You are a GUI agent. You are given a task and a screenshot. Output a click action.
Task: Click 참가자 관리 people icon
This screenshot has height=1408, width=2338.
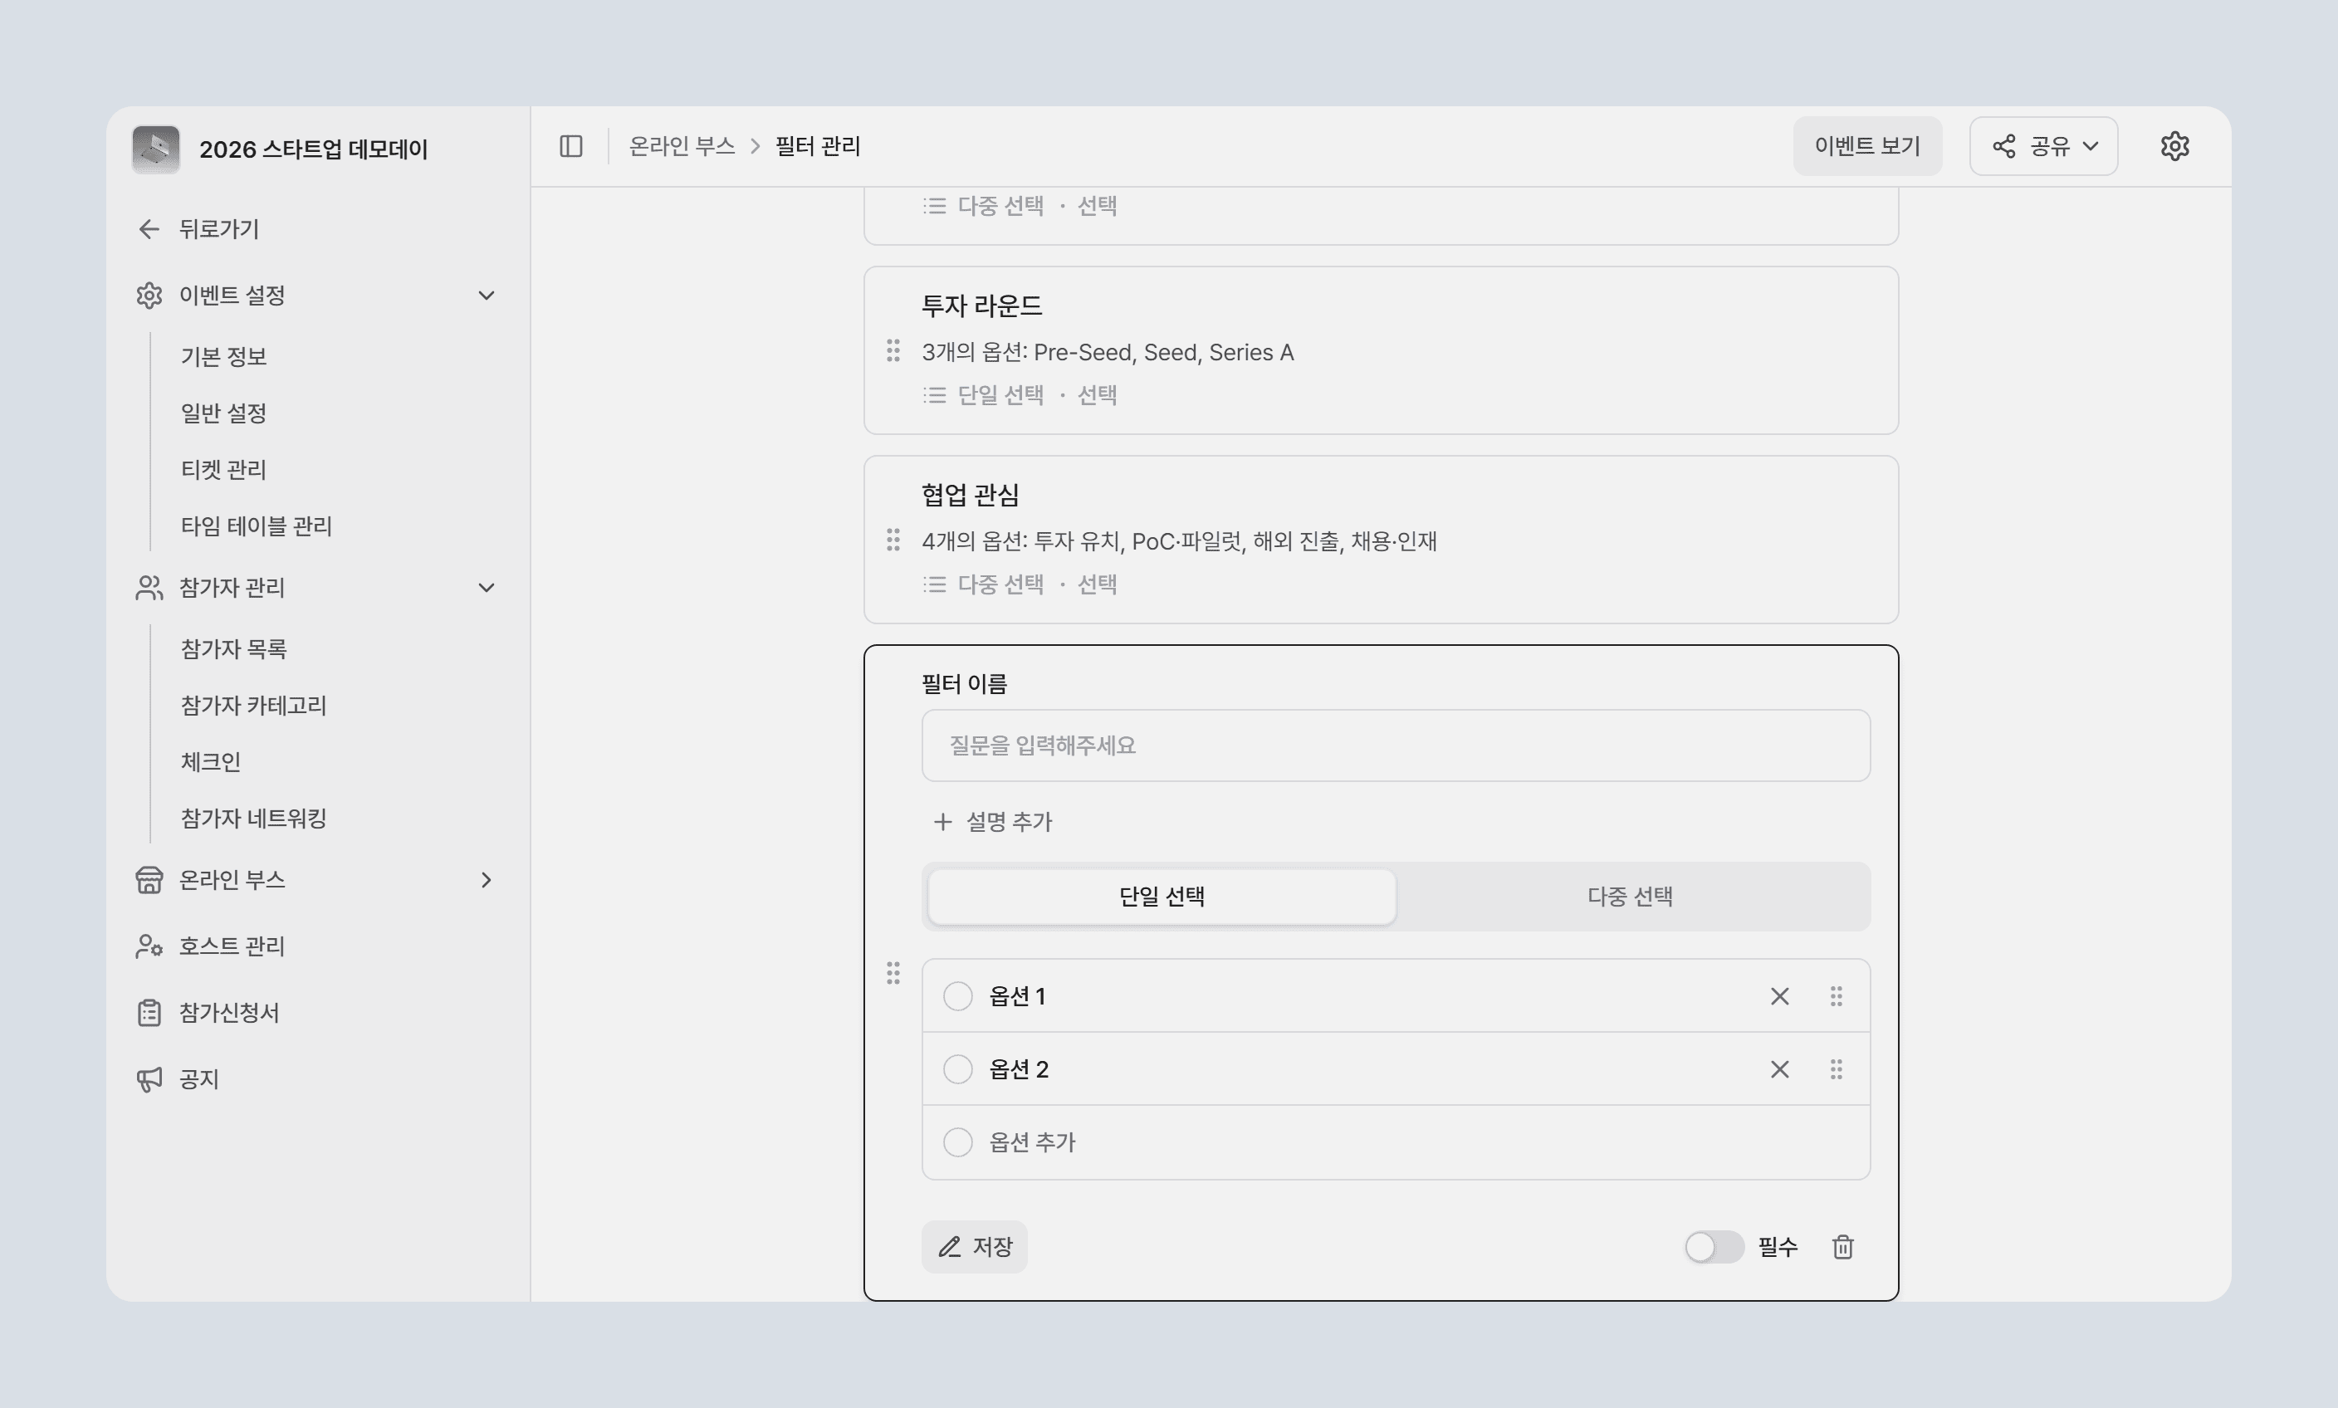click(149, 587)
